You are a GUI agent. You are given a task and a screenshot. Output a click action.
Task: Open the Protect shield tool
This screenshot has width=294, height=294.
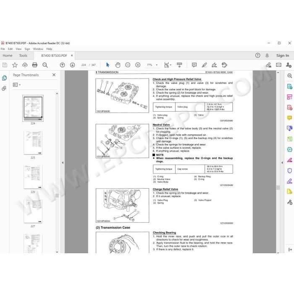tap(289, 171)
